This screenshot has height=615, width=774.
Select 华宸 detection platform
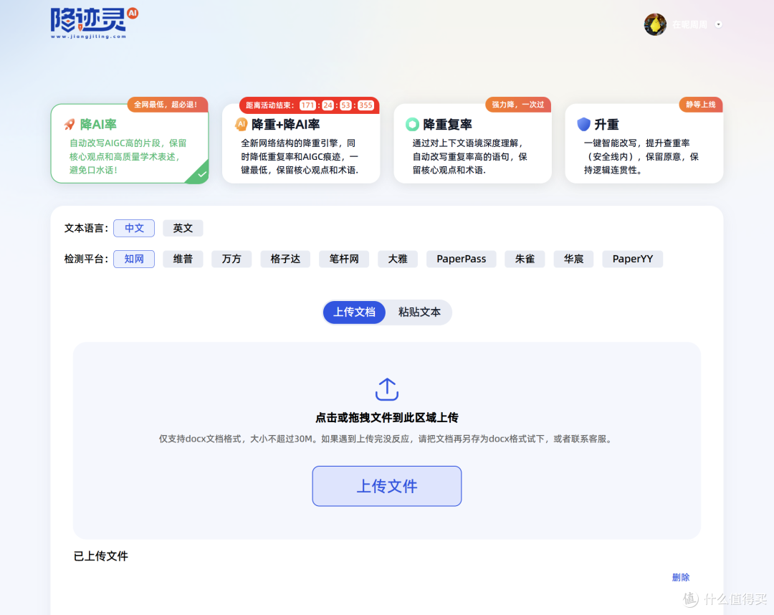pyautogui.click(x=573, y=259)
